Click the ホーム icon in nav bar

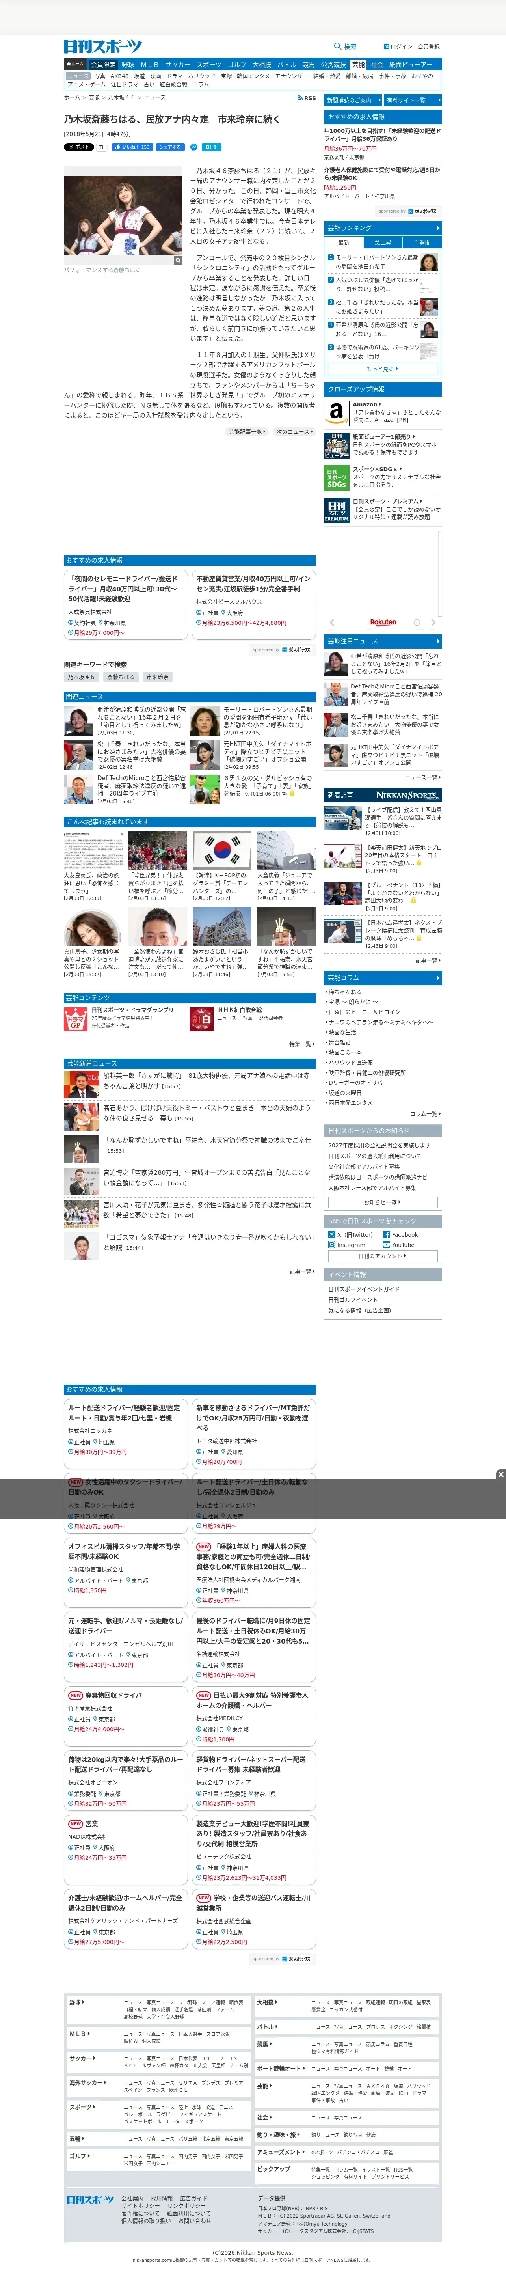pos(75,65)
